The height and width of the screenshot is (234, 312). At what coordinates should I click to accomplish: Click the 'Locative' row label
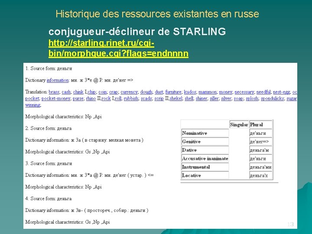(x=205, y=175)
